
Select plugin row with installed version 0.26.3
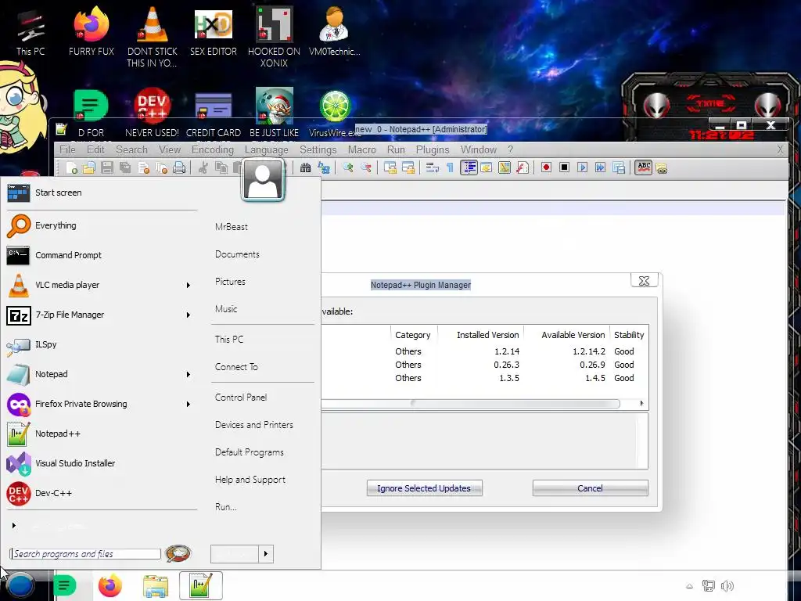(485, 365)
